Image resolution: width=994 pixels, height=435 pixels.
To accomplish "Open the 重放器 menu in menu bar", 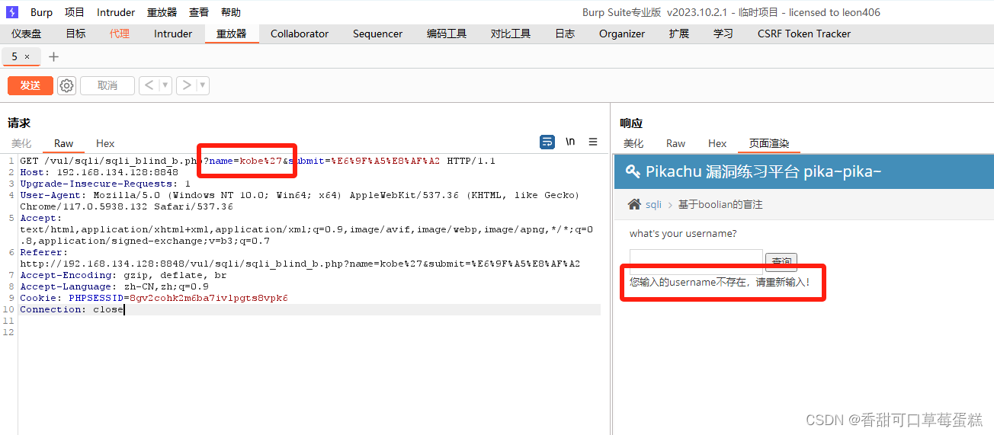I will point(162,12).
